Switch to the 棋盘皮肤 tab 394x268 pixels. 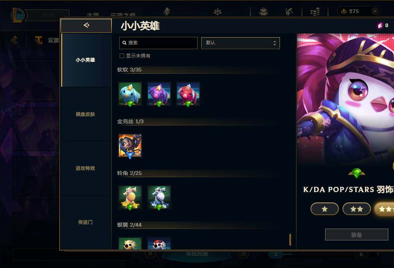point(85,114)
